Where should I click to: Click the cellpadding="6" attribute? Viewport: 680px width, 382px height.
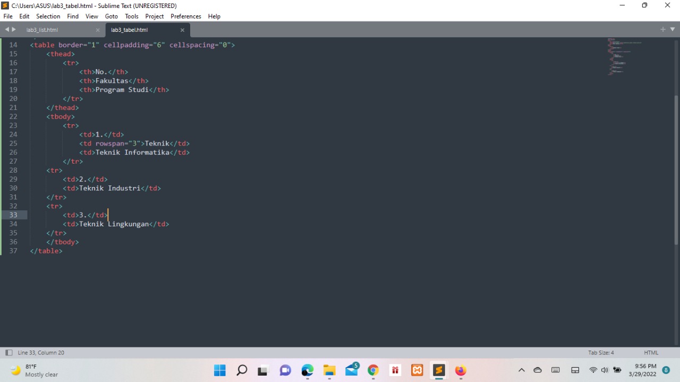(x=134, y=45)
